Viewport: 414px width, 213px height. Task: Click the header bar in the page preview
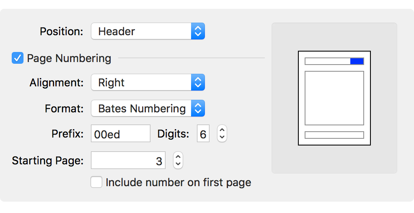pyautogui.click(x=327, y=61)
